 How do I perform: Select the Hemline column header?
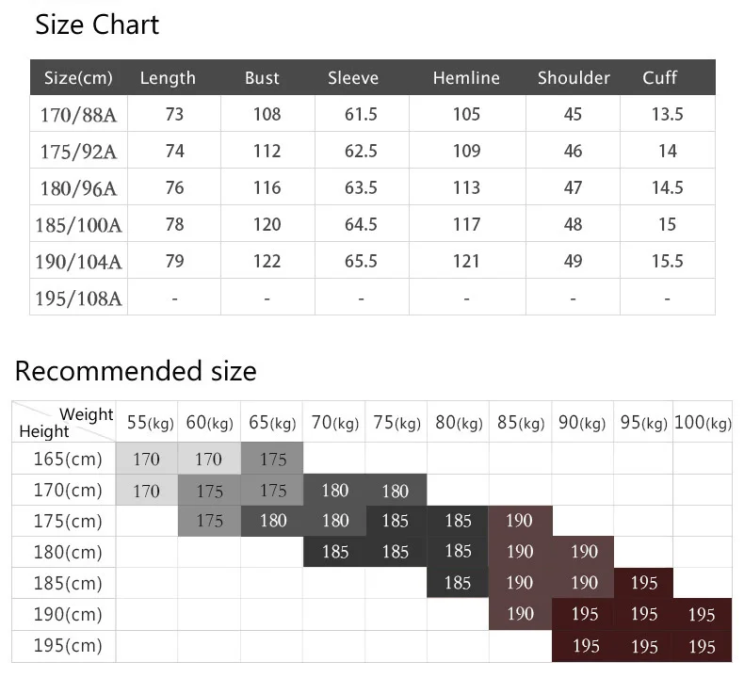[x=466, y=78]
